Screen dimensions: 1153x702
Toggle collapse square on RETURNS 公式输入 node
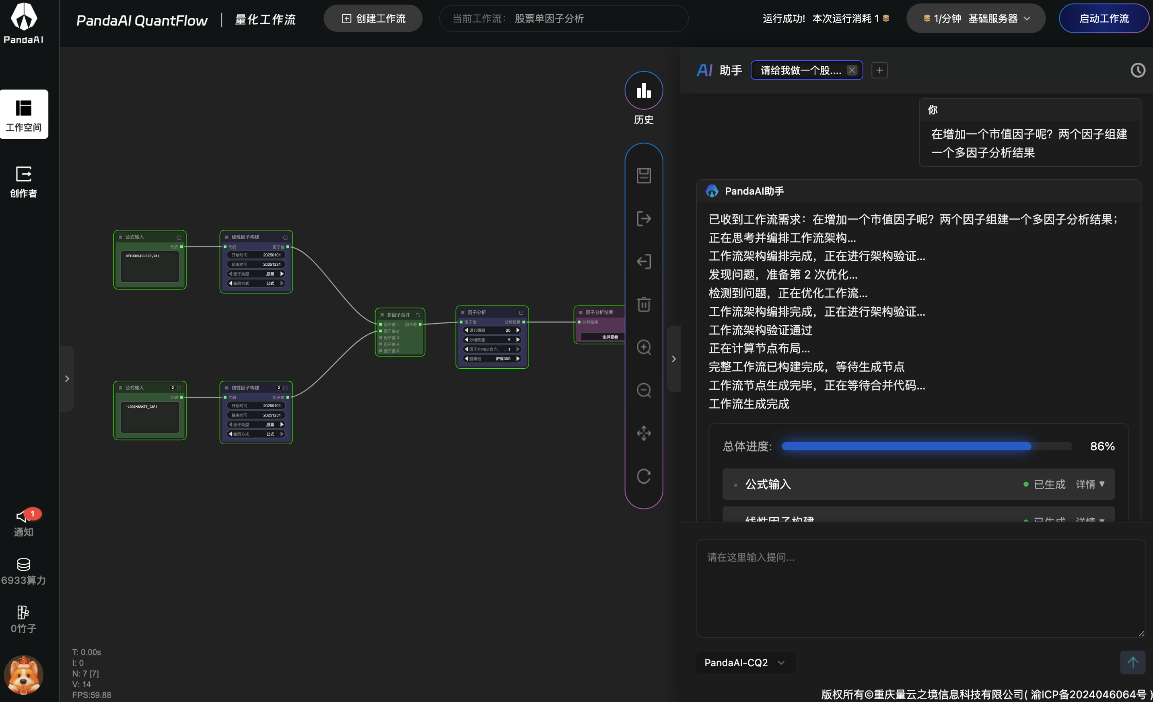(x=121, y=237)
